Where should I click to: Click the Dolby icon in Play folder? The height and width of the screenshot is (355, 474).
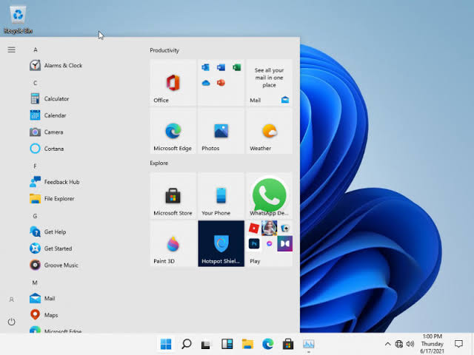(x=285, y=243)
